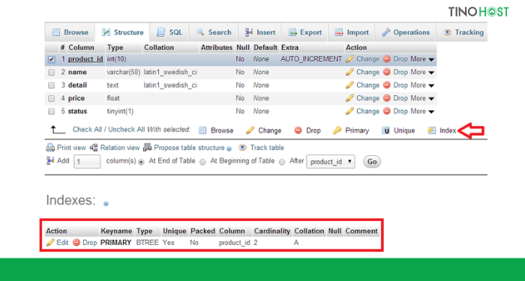
Task: Click Drop icon for PRIMARY index
Action: [76, 243]
